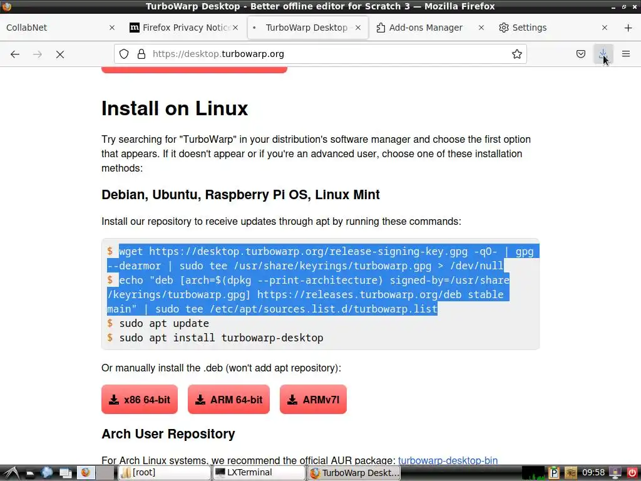The image size is (641, 481).
Task: Open the Save to Pocket icon
Action: (x=581, y=54)
